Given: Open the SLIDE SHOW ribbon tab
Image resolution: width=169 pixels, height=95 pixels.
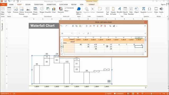Looking at the screenshot, I should pos(63,4).
